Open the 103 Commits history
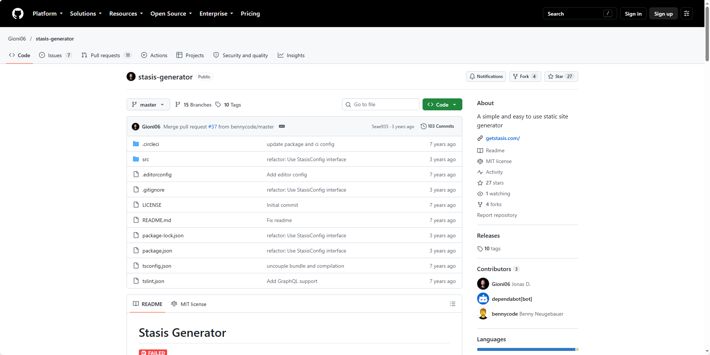The image size is (710, 355). 437,126
